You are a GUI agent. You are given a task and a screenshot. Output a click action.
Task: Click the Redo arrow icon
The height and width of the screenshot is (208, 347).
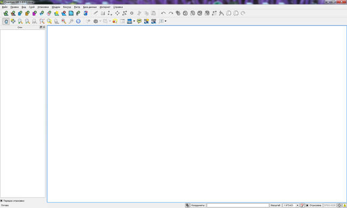pyautogui.click(x=171, y=13)
